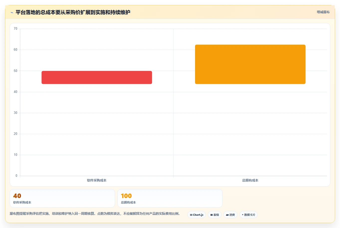340x228 pixels.
Task: Click the 总拥有成本 x-axis label
Action: pyautogui.click(x=250, y=180)
